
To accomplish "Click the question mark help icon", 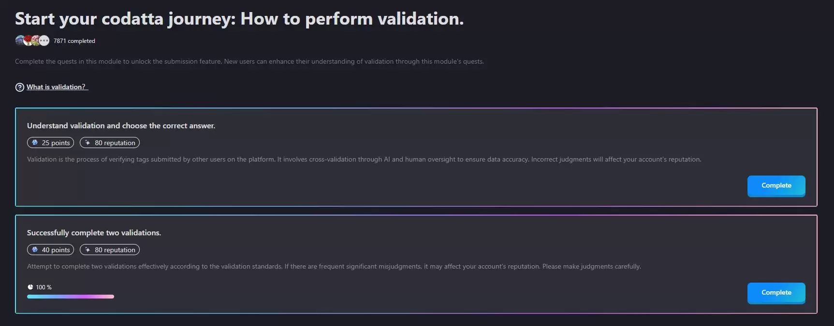I will [20, 87].
